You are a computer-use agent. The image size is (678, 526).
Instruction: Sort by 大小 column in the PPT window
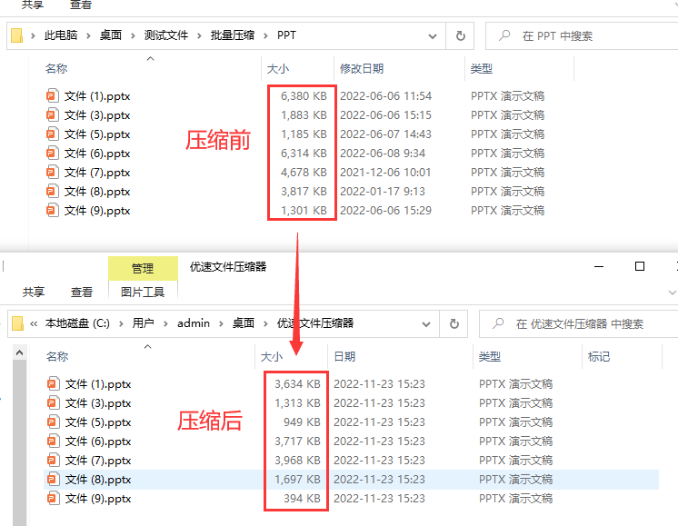pos(278,69)
